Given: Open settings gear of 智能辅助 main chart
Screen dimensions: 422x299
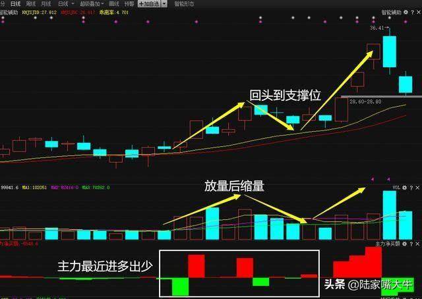Looking at the screenshot, I should 406,13.
